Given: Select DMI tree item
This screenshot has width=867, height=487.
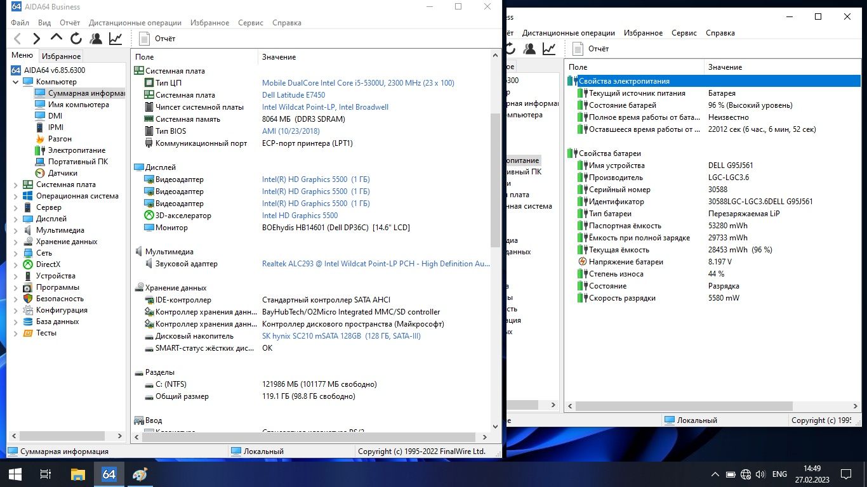Looking at the screenshot, I should [x=55, y=116].
